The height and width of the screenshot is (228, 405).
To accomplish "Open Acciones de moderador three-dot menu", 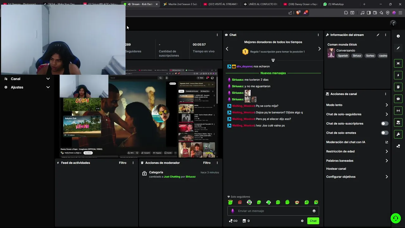I will 217,163.
